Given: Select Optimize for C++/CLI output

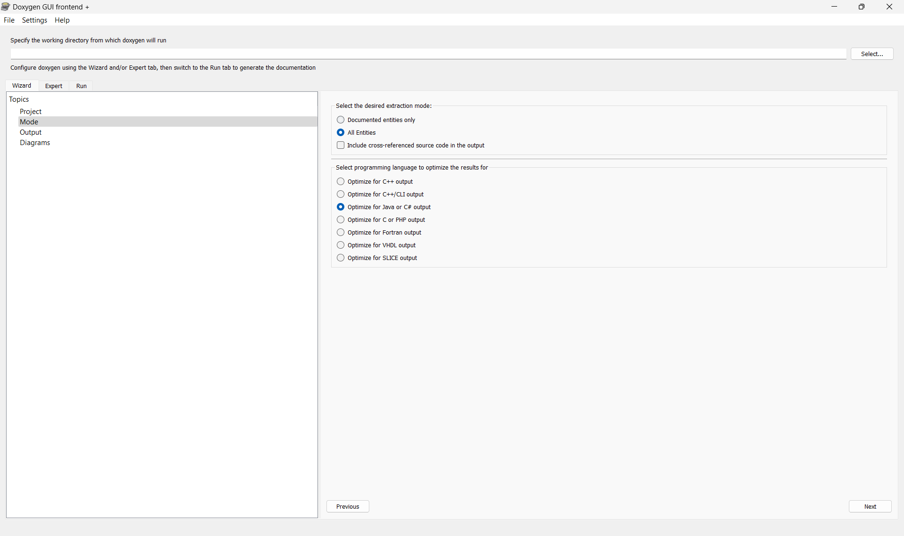Looking at the screenshot, I should click(380, 194).
